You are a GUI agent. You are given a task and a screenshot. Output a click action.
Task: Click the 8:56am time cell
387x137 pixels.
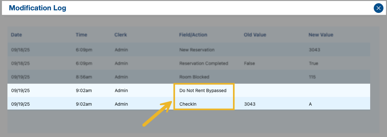pyautogui.click(x=84, y=77)
